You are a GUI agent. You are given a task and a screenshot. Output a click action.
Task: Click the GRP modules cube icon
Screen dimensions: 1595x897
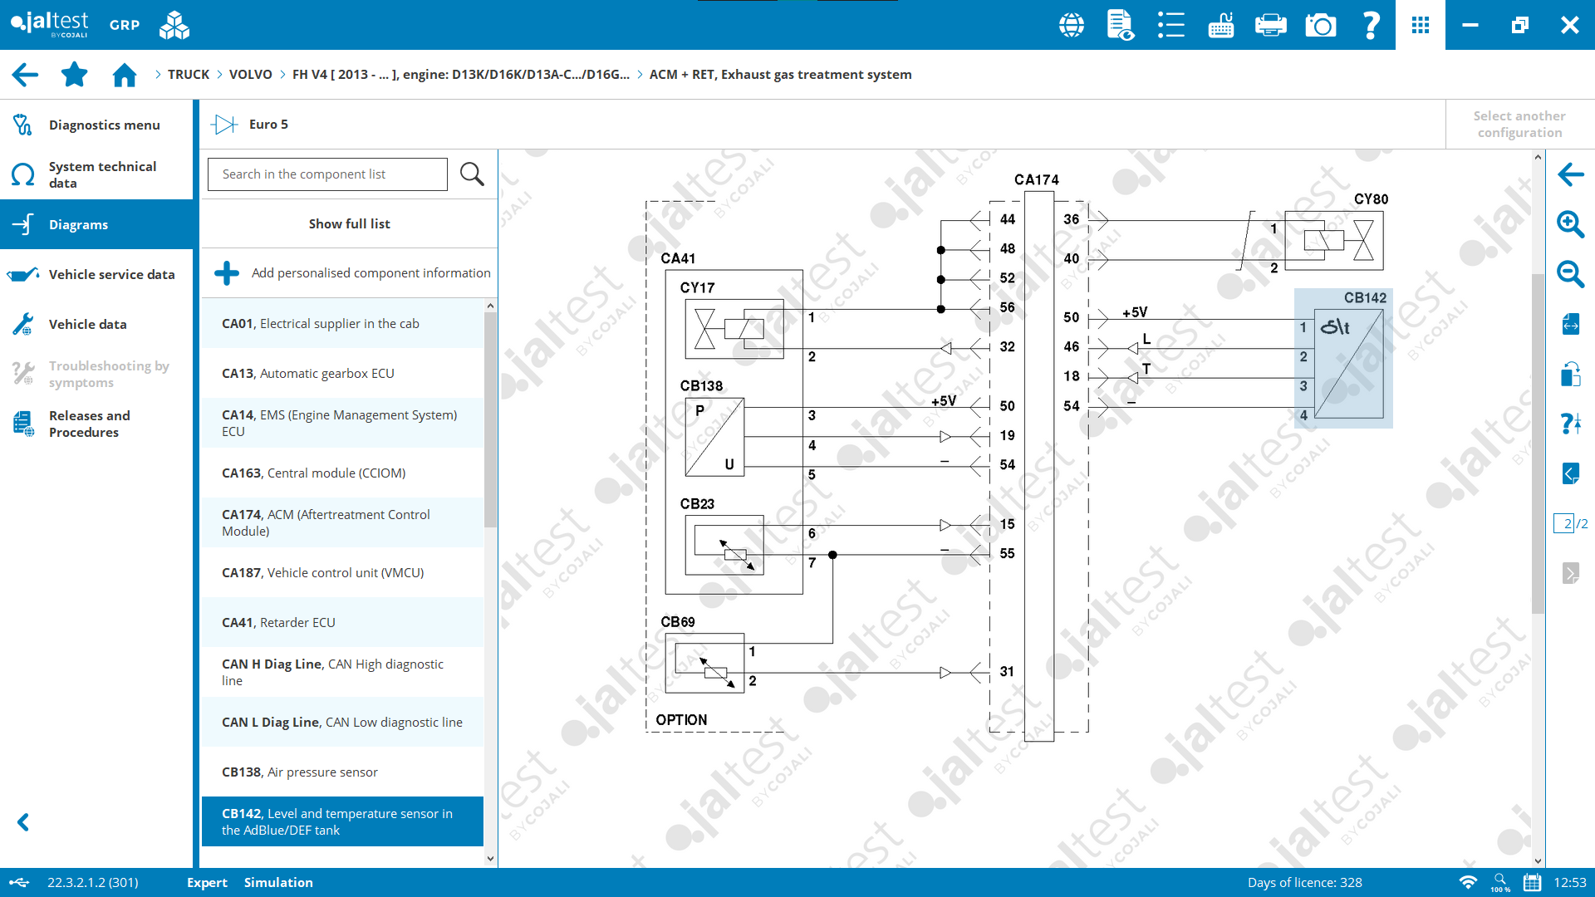click(x=174, y=25)
